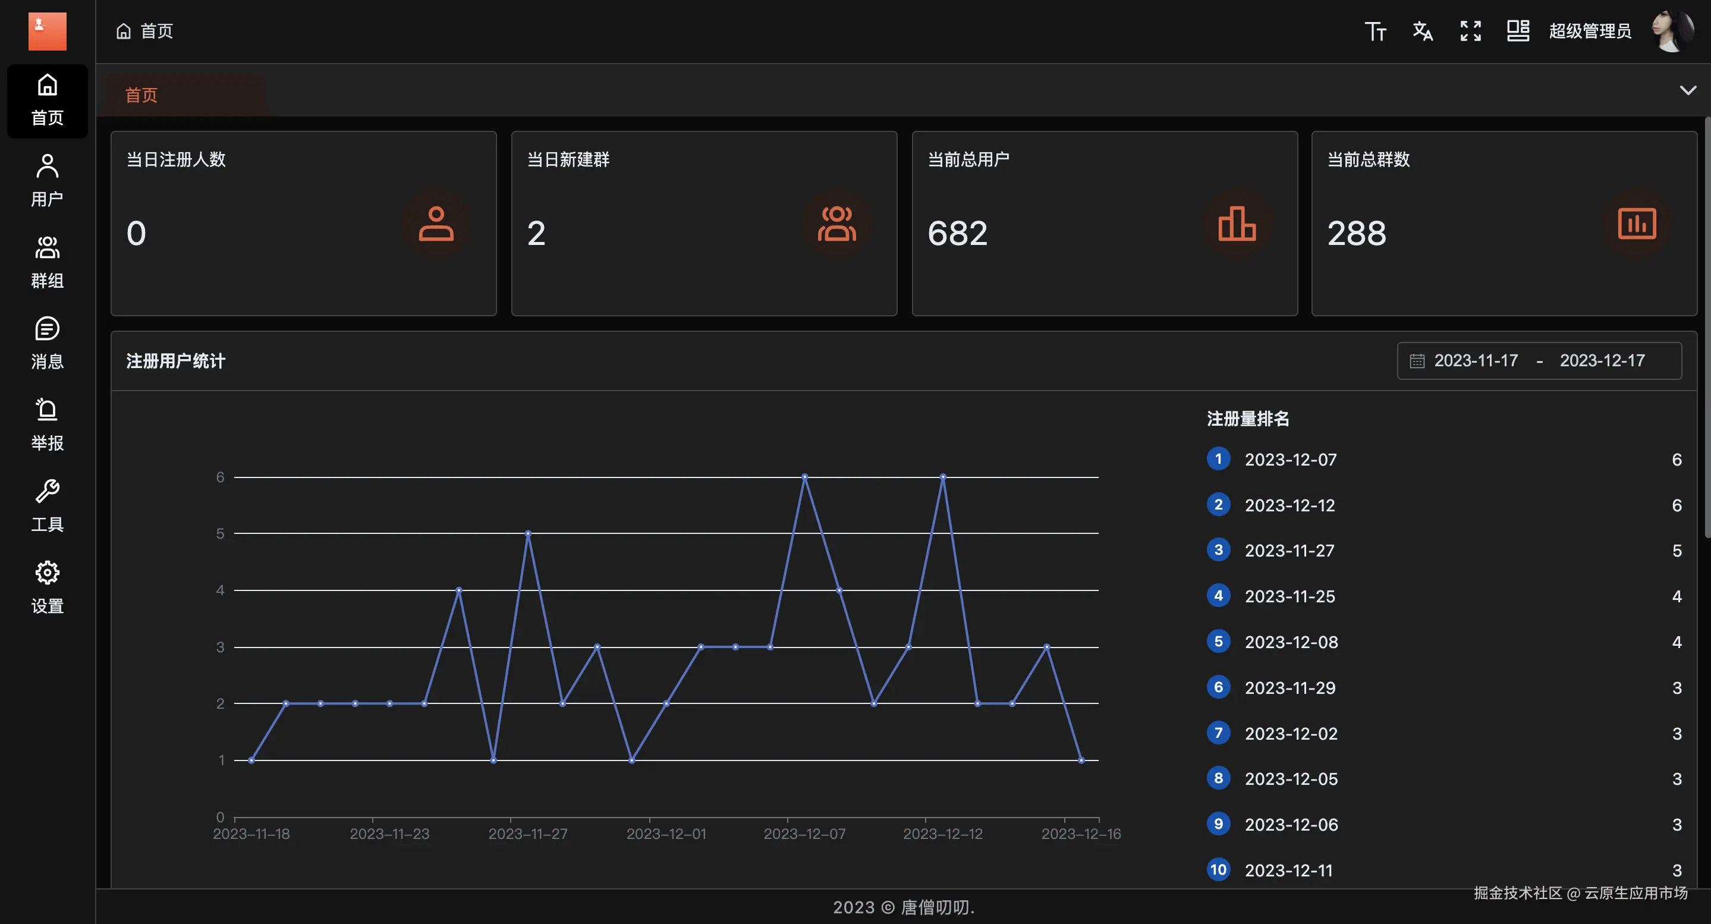Open the 群组 sidebar section
The height and width of the screenshot is (924, 1711).
coord(47,262)
